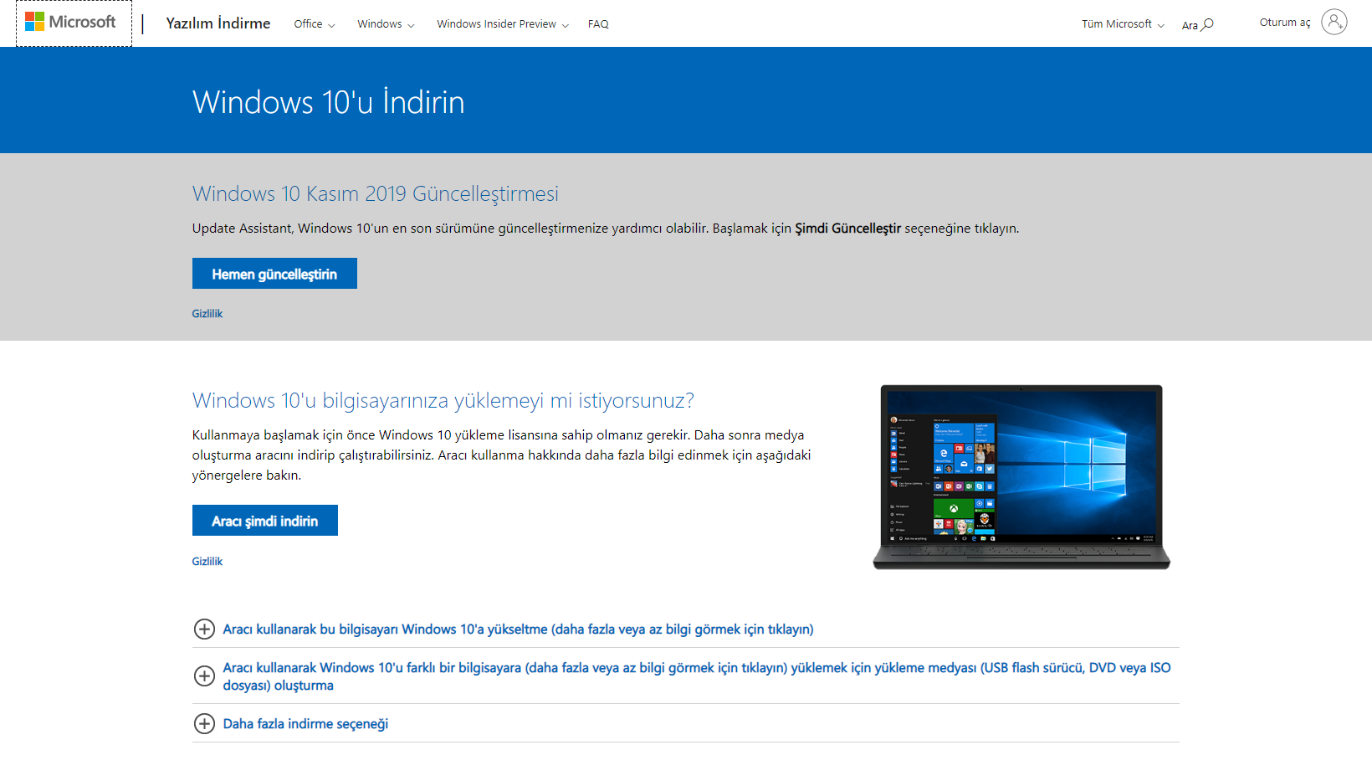This screenshot has height=781, width=1372.
Task: Click 'Oturum aç' sign-in link
Action: coord(1285,23)
